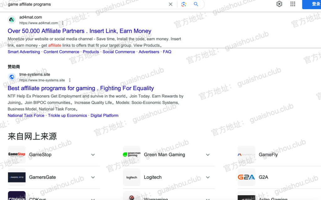Click the ad4mat.com site name text
The width and height of the screenshot is (321, 200).
30,17
